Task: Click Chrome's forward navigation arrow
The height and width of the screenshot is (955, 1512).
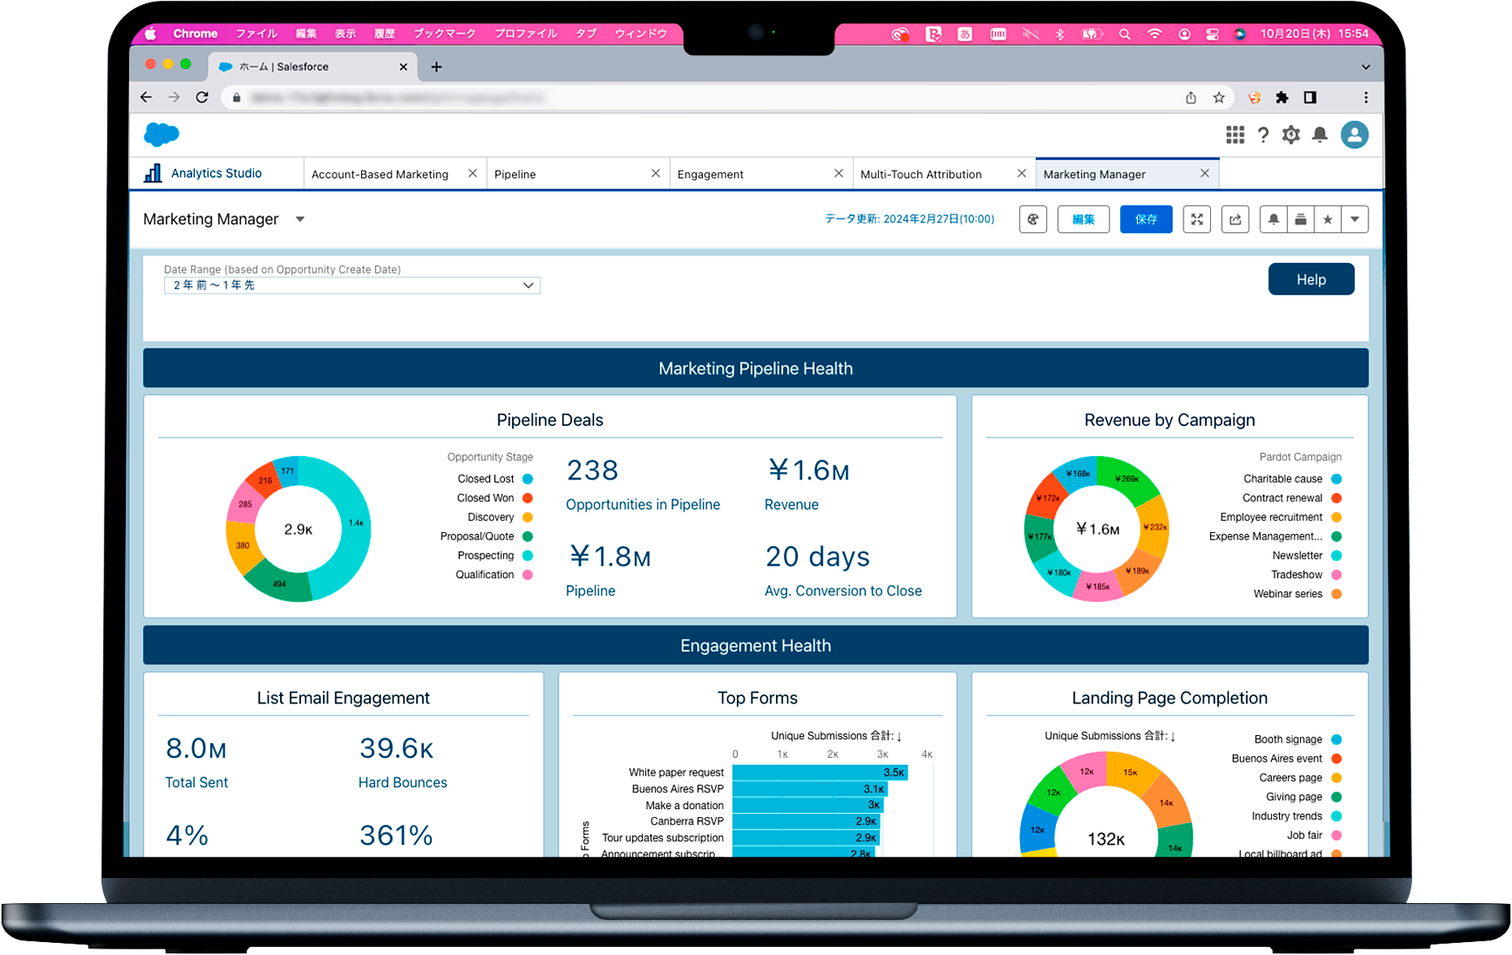Action: tap(174, 97)
